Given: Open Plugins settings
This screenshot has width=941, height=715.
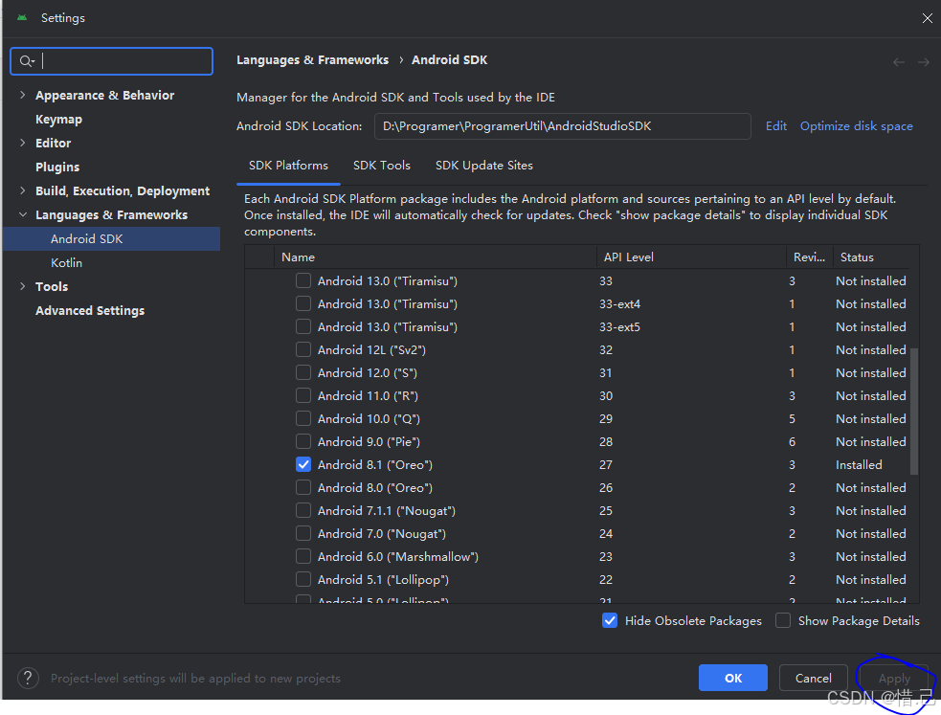Looking at the screenshot, I should pyautogui.click(x=57, y=167).
